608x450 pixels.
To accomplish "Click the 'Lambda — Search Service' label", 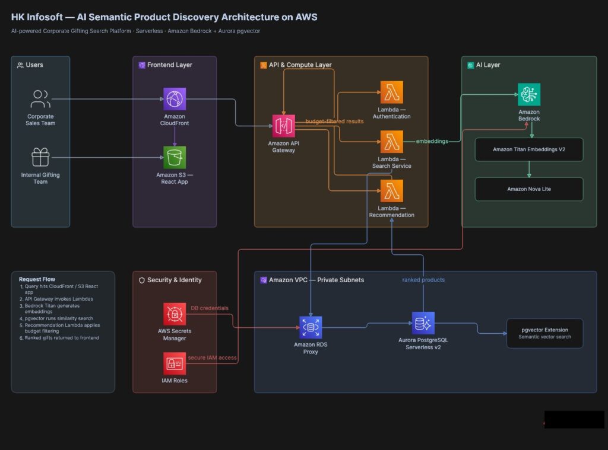I will tap(392, 162).
